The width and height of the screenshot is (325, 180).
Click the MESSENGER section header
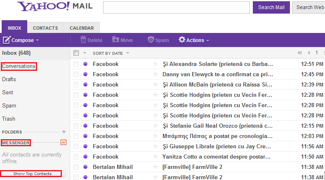coord(16,143)
